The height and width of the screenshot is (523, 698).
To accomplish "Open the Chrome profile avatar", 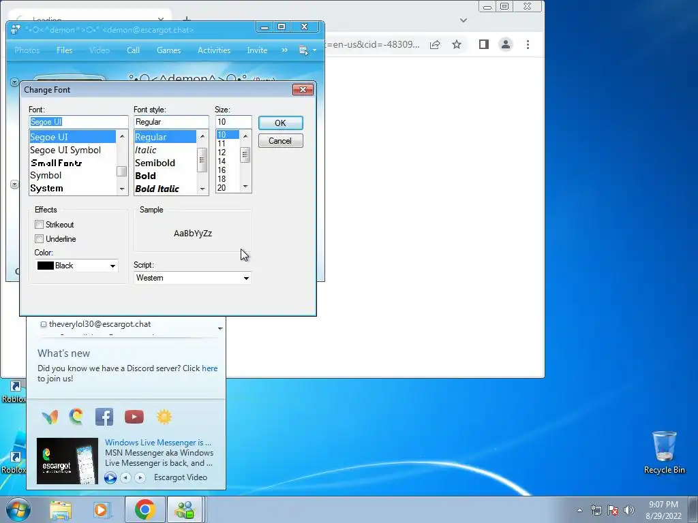I will click(506, 44).
